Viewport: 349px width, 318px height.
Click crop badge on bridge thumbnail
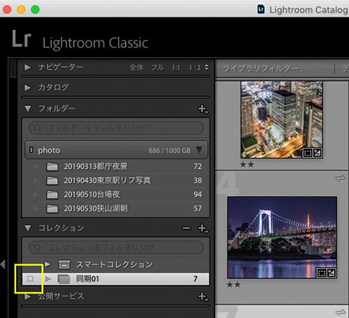coord(321,273)
